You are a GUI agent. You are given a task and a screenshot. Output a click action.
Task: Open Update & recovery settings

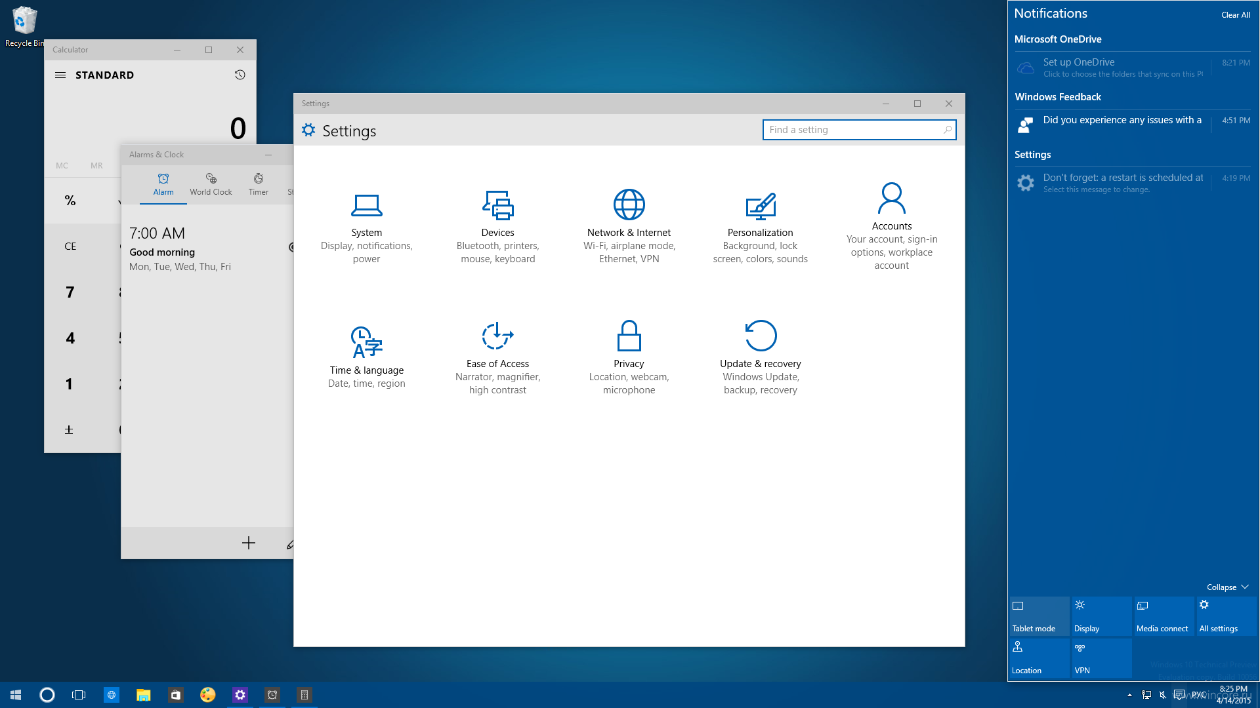[x=760, y=358]
